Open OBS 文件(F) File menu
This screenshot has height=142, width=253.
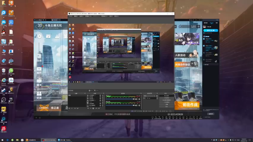[71, 16]
